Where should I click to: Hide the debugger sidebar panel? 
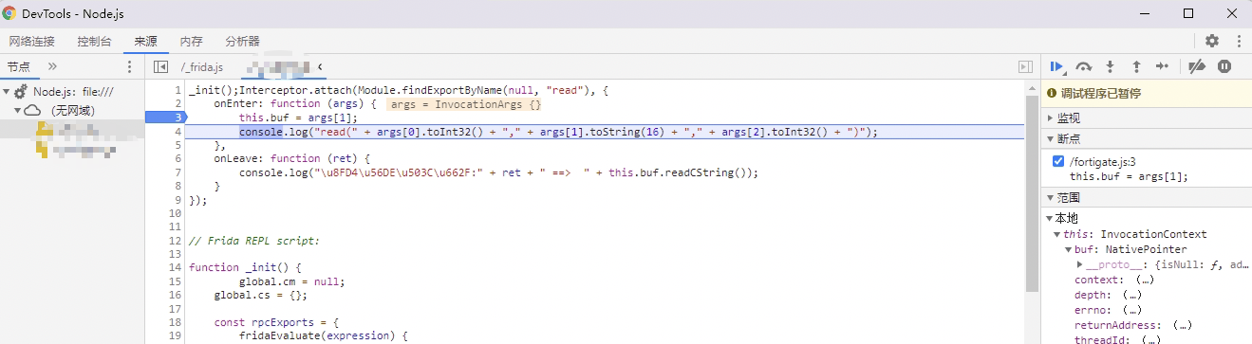click(1025, 66)
